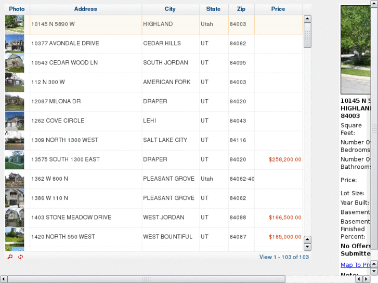Open photo thumbnail for 1362 W 800 N
This screenshot has width=378, height=283.
[15, 179]
